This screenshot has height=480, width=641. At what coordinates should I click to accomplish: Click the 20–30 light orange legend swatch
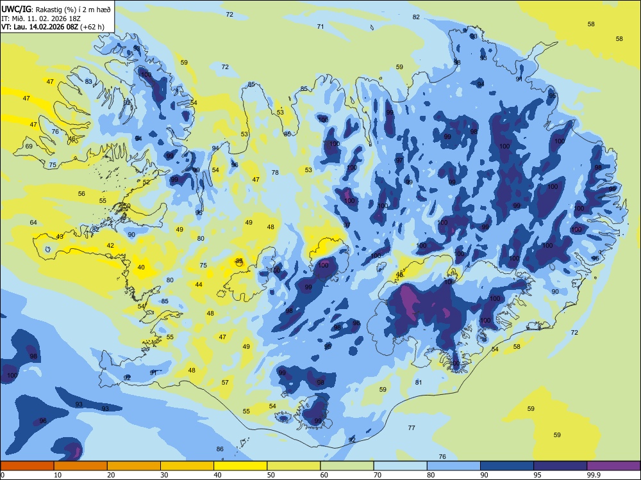(x=134, y=466)
